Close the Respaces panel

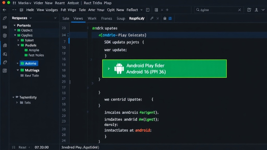tap(55, 18)
